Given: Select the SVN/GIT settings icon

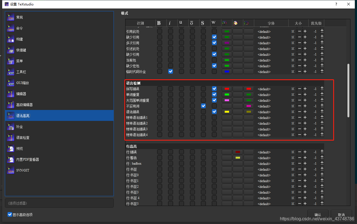Looking at the screenshot, I should [10, 170].
